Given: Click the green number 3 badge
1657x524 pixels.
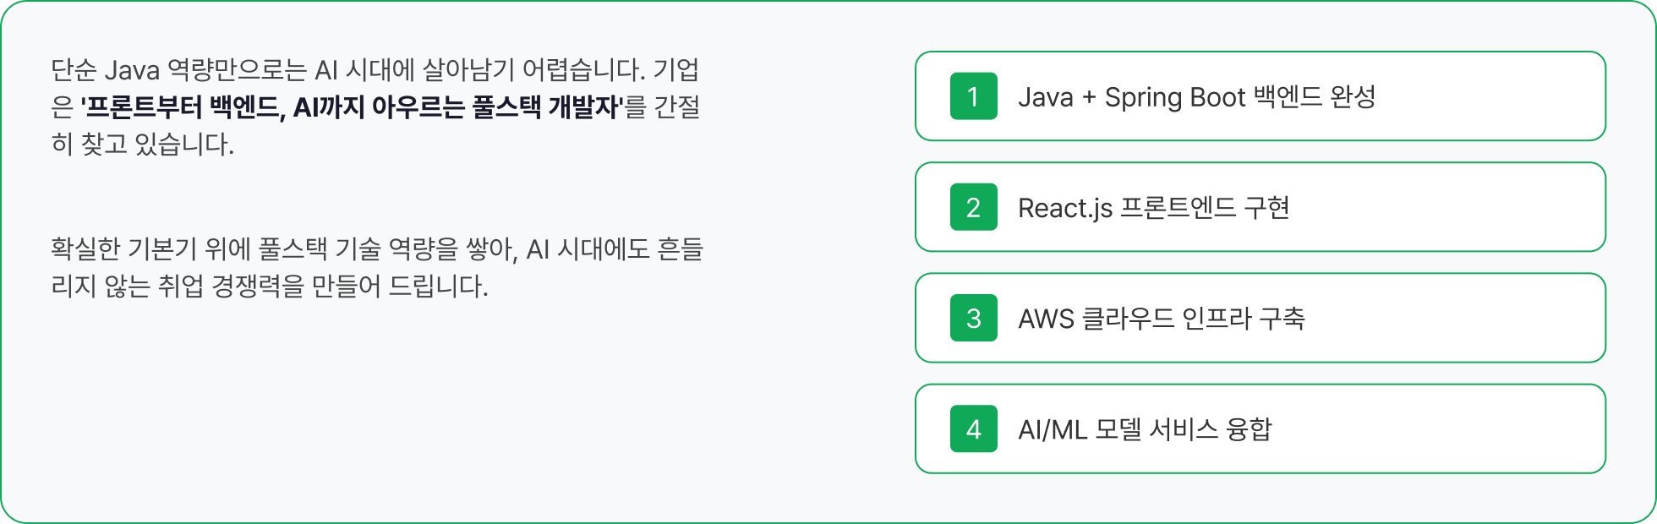Looking at the screenshot, I should [973, 318].
